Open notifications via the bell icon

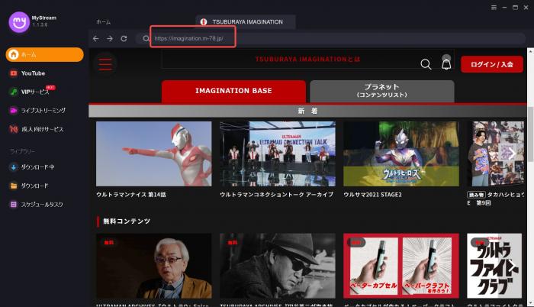coord(446,63)
